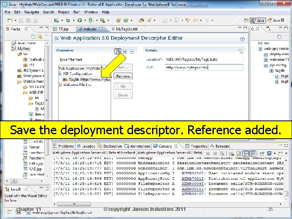Open the Back history dropdown arrow

point(201,21)
